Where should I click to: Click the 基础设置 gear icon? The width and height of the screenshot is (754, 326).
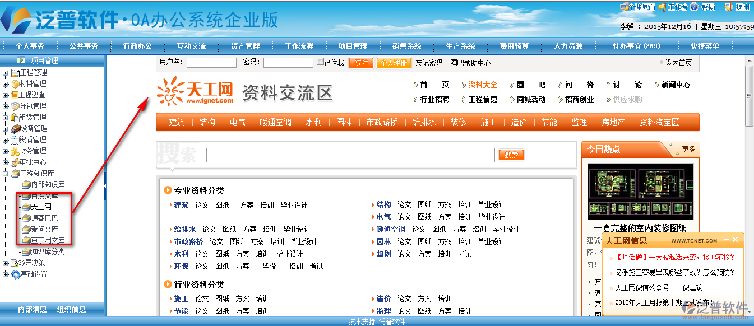(15, 274)
